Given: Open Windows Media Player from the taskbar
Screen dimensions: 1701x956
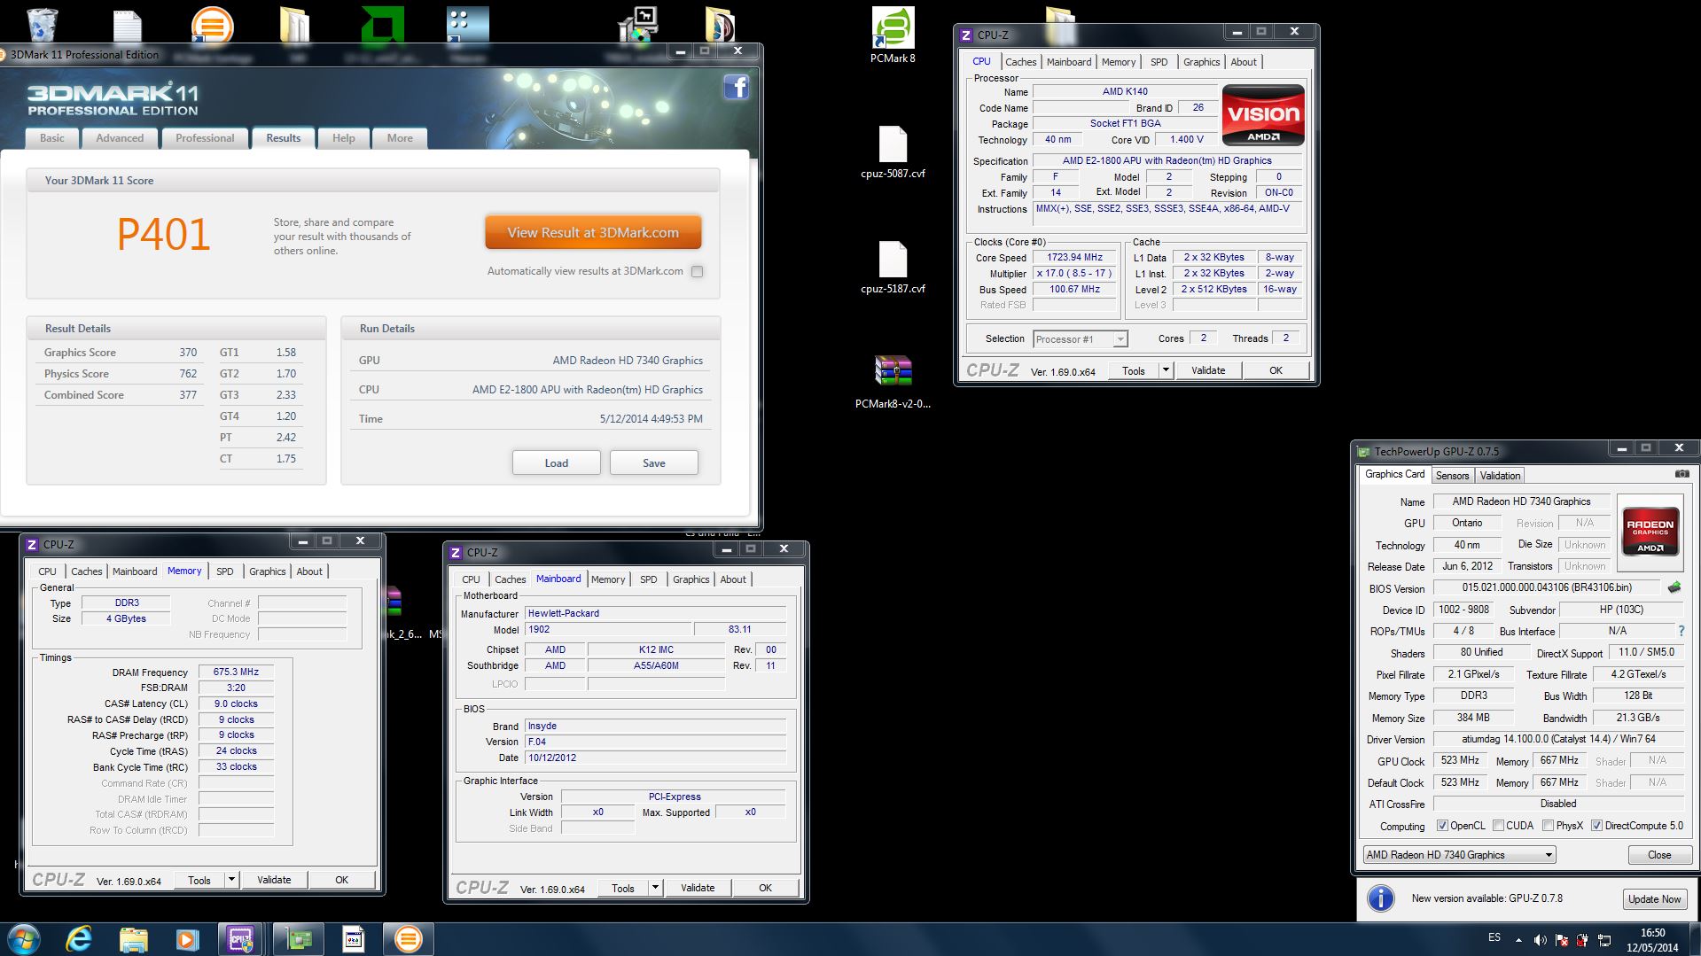Looking at the screenshot, I should pos(187,939).
